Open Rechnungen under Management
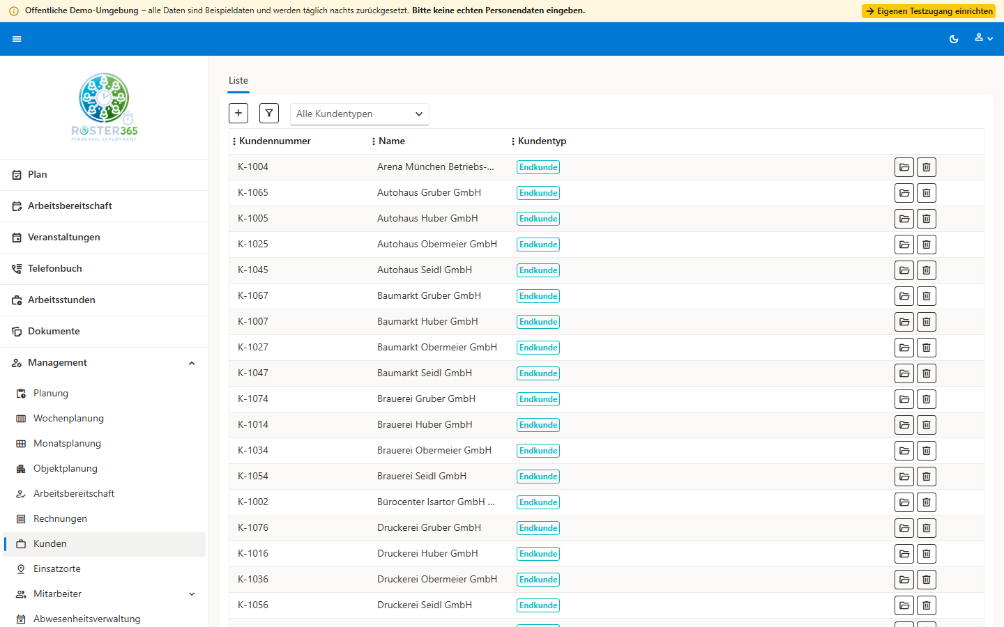The image size is (1004, 627). [x=104, y=519]
